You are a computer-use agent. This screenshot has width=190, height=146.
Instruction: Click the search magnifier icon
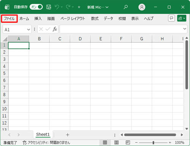[125, 7]
